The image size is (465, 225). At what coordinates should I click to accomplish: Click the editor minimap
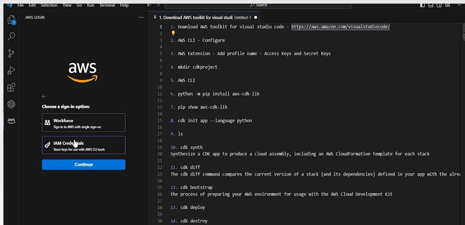(x=463, y=33)
